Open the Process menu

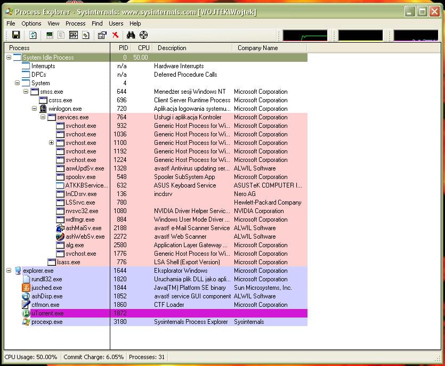[x=76, y=23]
